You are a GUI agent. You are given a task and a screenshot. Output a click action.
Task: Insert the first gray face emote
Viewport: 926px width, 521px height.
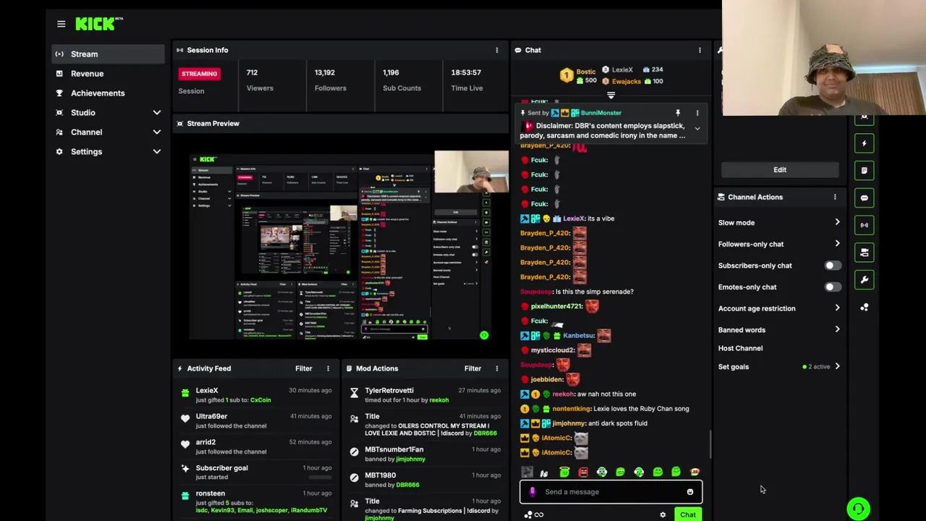tap(527, 473)
